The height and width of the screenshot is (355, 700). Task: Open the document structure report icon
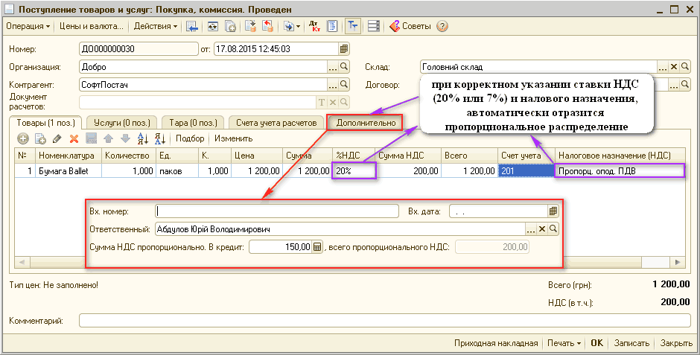(x=332, y=26)
